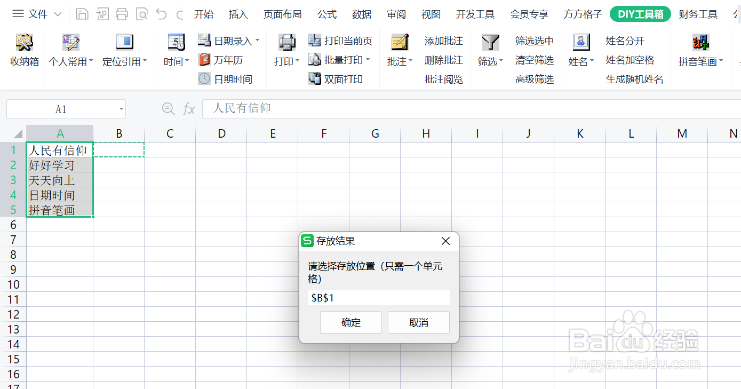
Task: Open the 收纳箱 toolbox icon
Action: click(x=25, y=42)
